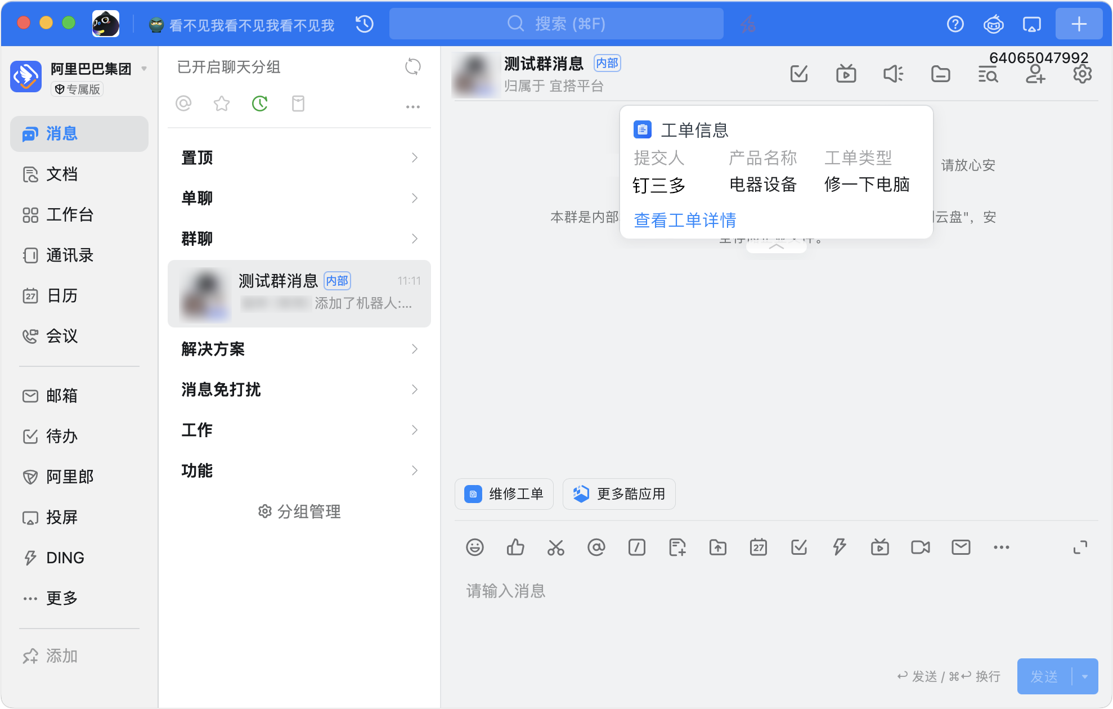
Task: Filter by @ mentions icon
Action: coord(183,104)
